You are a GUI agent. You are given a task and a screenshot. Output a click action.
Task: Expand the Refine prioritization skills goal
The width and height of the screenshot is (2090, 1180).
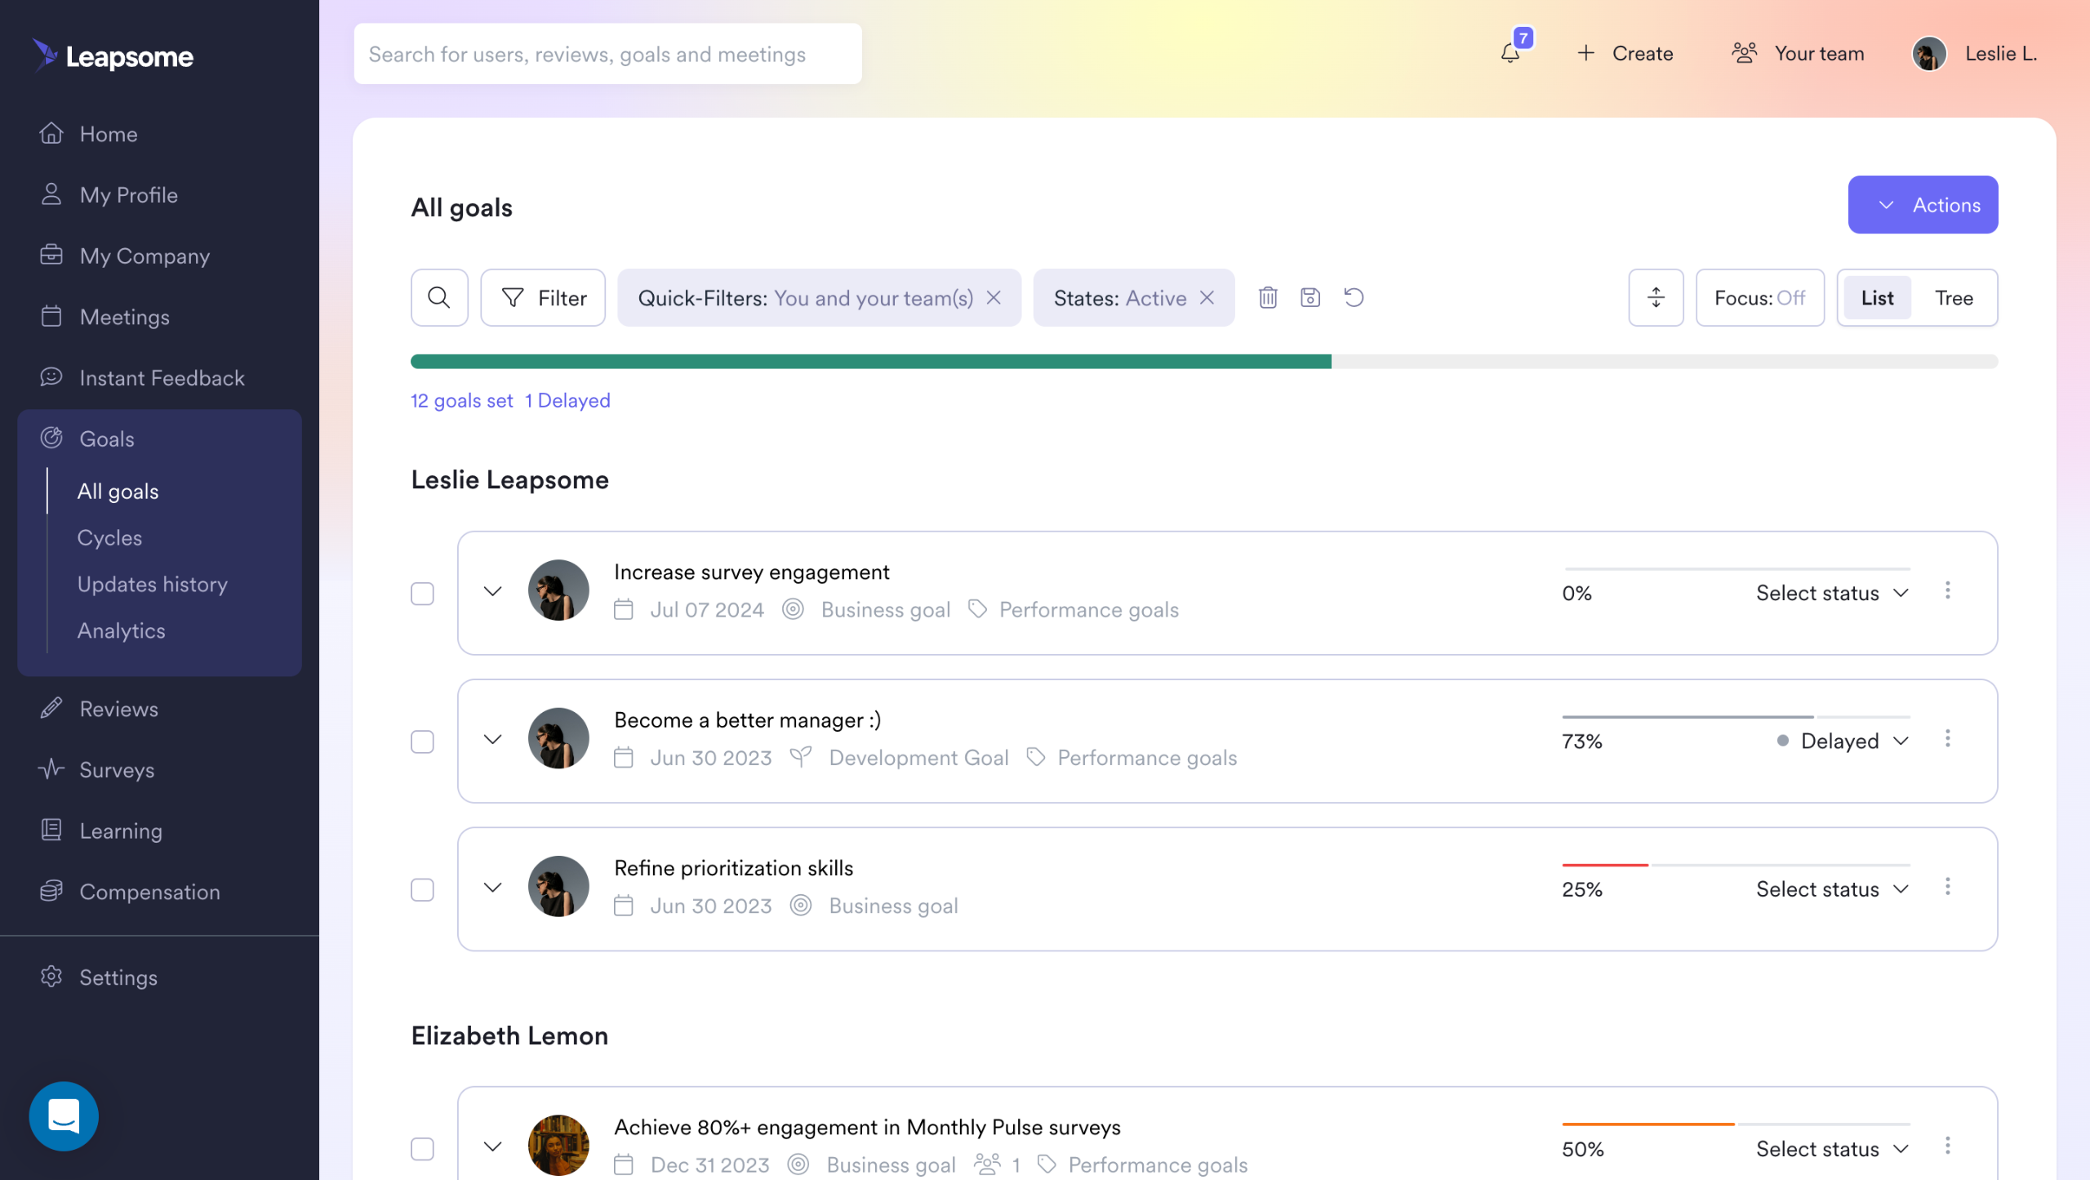point(492,888)
